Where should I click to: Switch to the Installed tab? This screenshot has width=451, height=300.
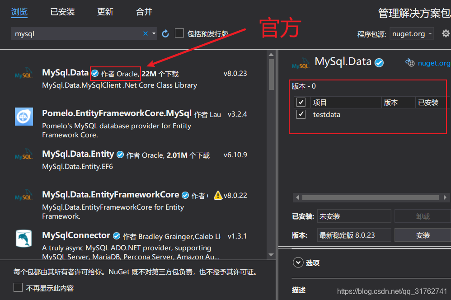click(62, 12)
